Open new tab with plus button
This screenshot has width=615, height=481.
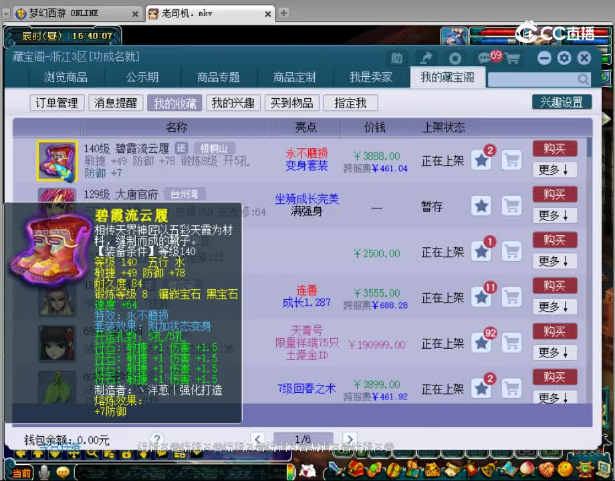(x=283, y=13)
